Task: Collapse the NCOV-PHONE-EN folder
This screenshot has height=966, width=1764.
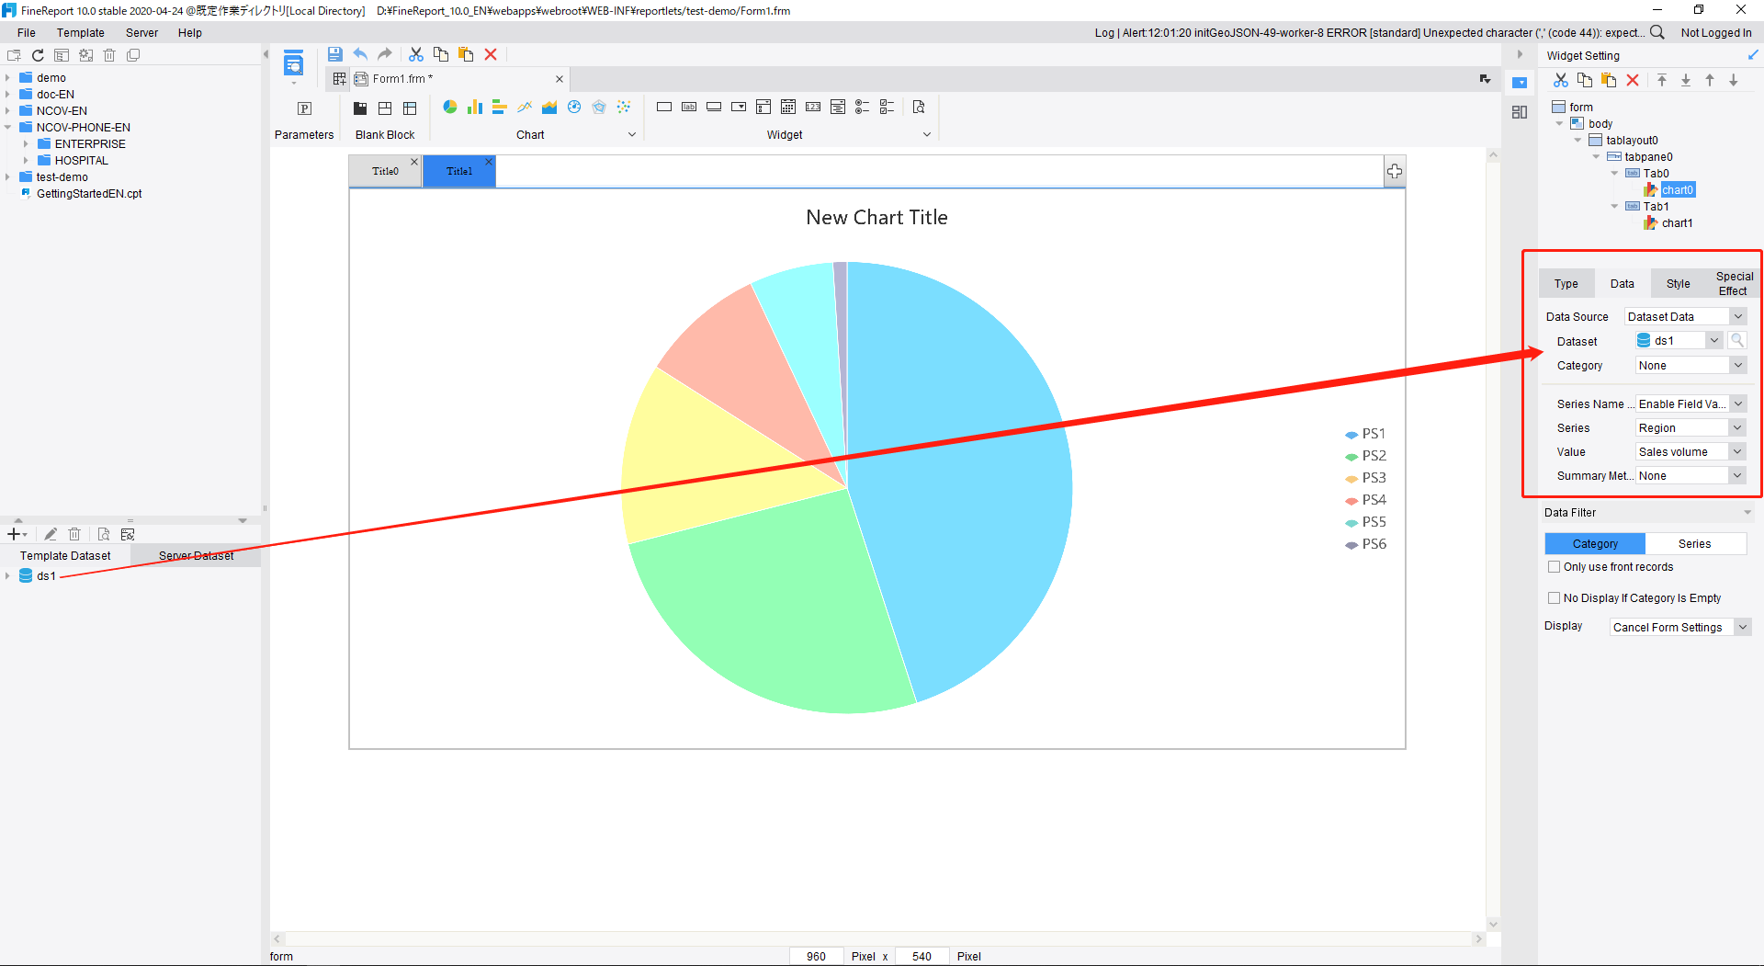Action: coord(7,128)
